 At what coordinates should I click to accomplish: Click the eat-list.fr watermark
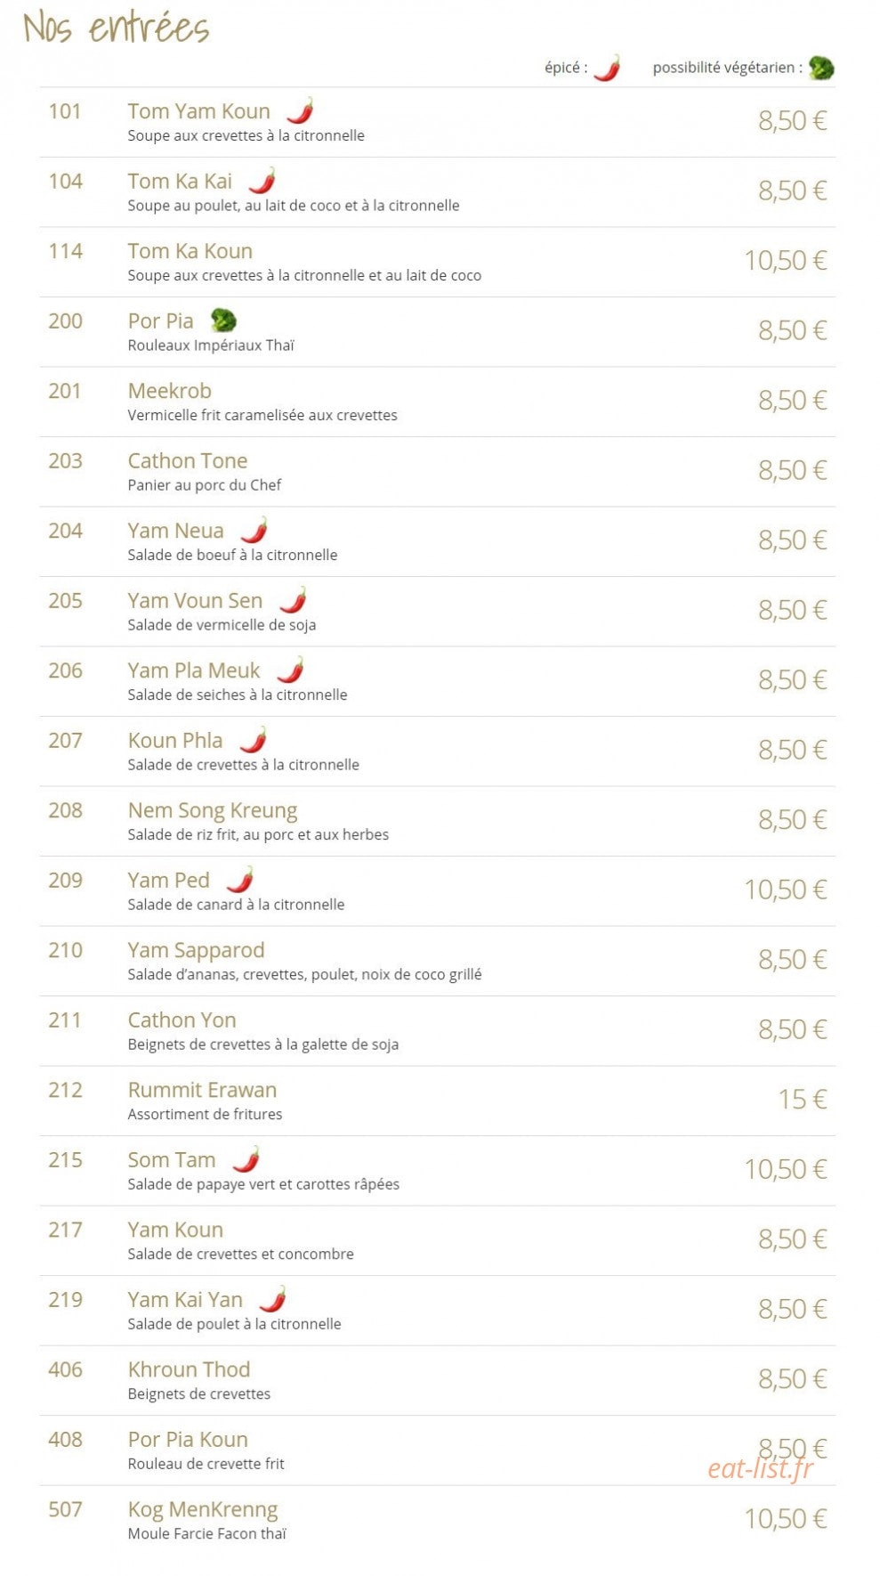pos(761,1468)
